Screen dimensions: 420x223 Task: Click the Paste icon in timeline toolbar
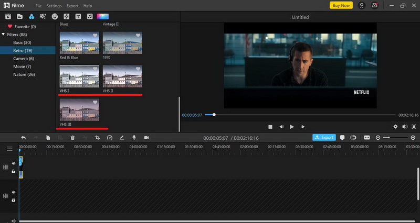coord(60,138)
